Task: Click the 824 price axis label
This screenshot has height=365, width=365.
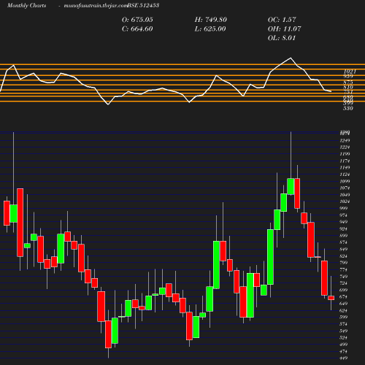Action: click(345, 256)
